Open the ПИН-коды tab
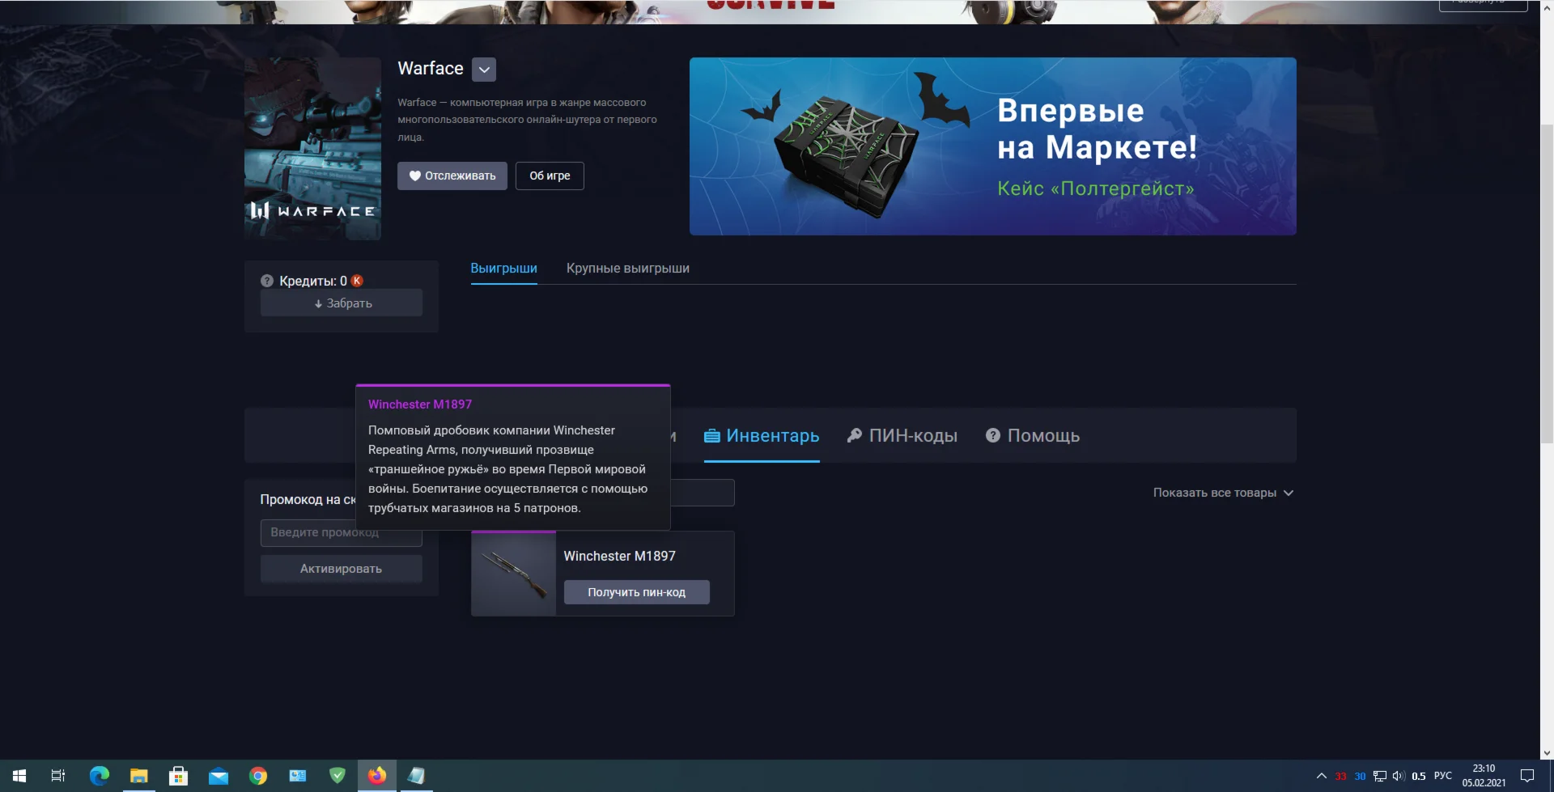 pos(902,436)
